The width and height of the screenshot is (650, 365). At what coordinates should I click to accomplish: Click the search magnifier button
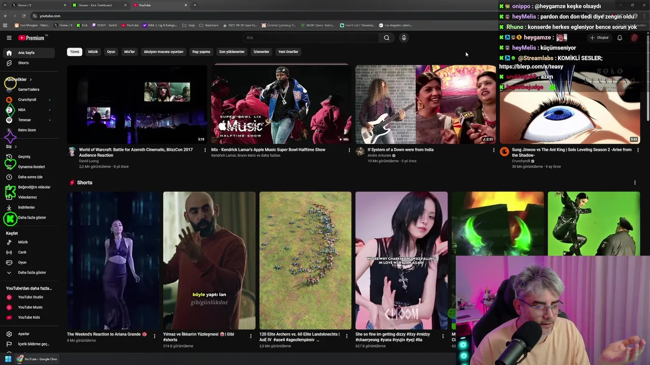click(386, 38)
